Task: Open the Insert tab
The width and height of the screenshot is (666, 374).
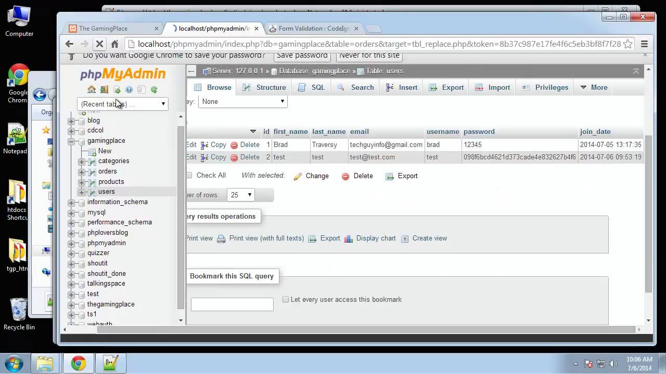Action: click(402, 87)
